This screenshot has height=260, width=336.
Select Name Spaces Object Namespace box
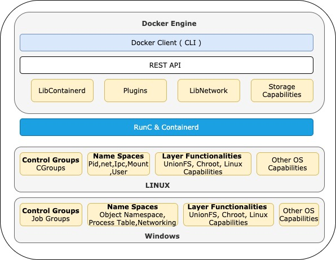pos(132,214)
